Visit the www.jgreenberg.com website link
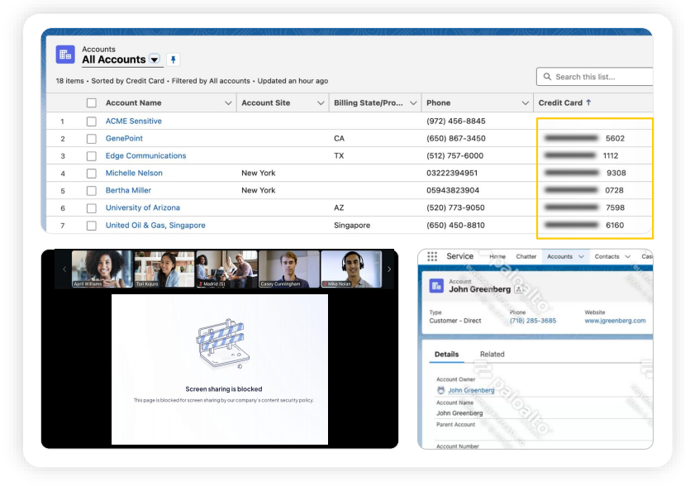685x486 pixels. (615, 321)
